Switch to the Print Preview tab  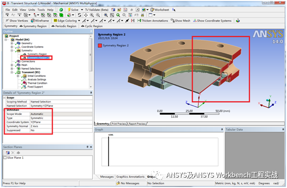tap(119, 124)
